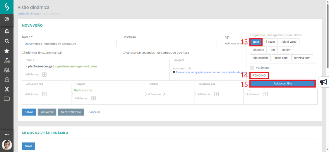
Task: Click the Visões dinâmicas breadcrumb link
Action: point(28,13)
